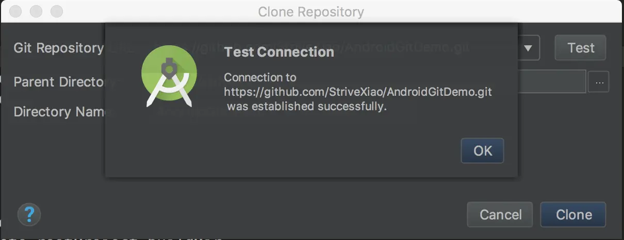Open help via the question mark icon
The height and width of the screenshot is (240, 624).
coord(29,214)
